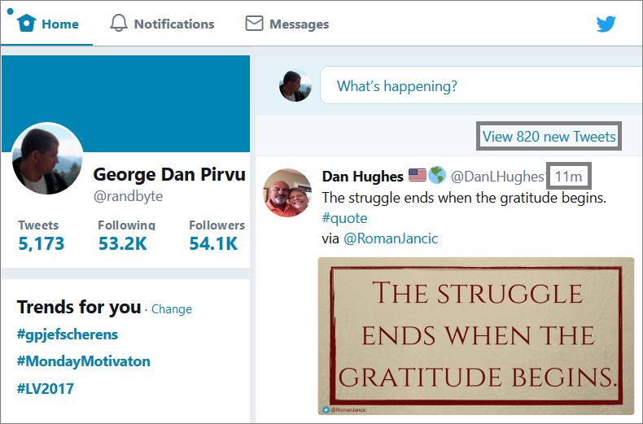Click the "What's happening?" compose field
The height and width of the screenshot is (424, 643).
[x=481, y=85]
